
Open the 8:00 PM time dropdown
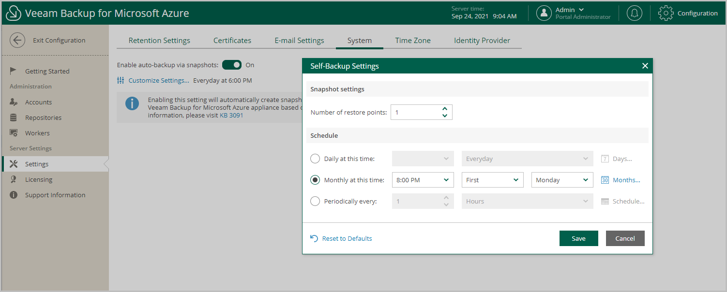pos(423,180)
